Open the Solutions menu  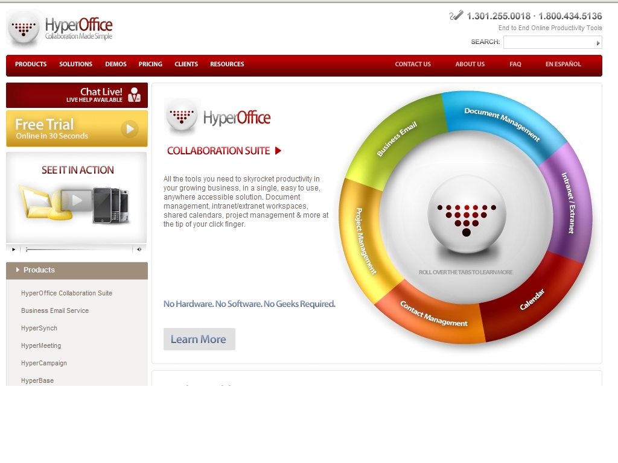[75, 64]
